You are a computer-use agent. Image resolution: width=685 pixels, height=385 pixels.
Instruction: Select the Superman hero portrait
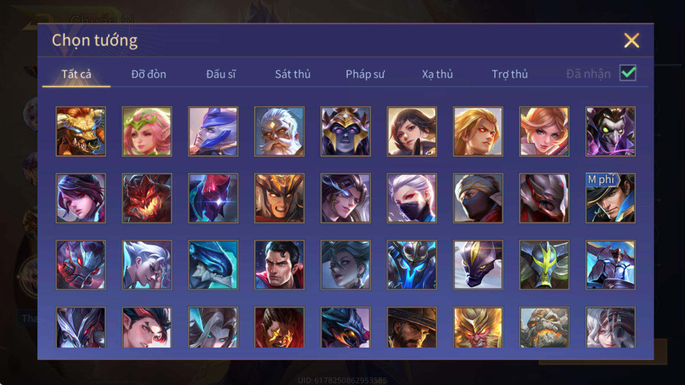point(279,265)
